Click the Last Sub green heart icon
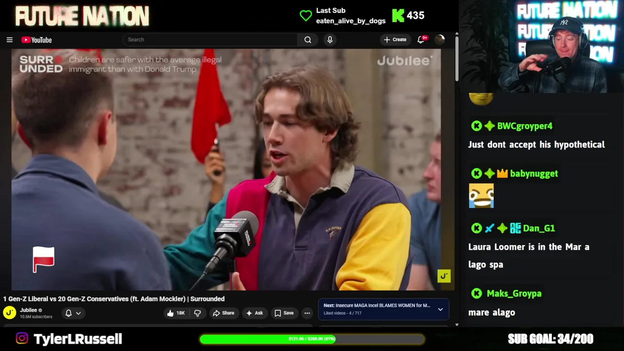The height and width of the screenshot is (351, 624). (x=306, y=16)
